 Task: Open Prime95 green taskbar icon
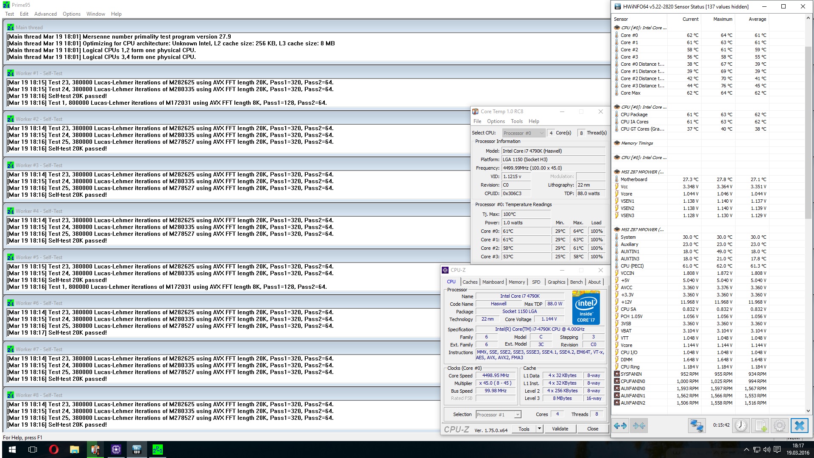coord(157,450)
